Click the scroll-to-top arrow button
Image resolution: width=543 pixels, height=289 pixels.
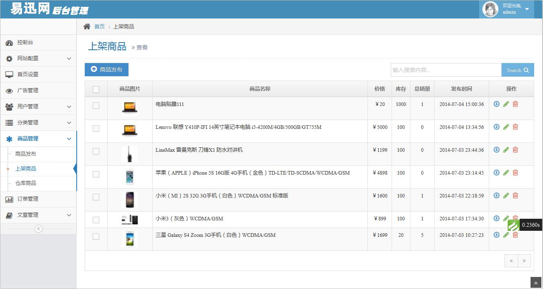coord(536,283)
